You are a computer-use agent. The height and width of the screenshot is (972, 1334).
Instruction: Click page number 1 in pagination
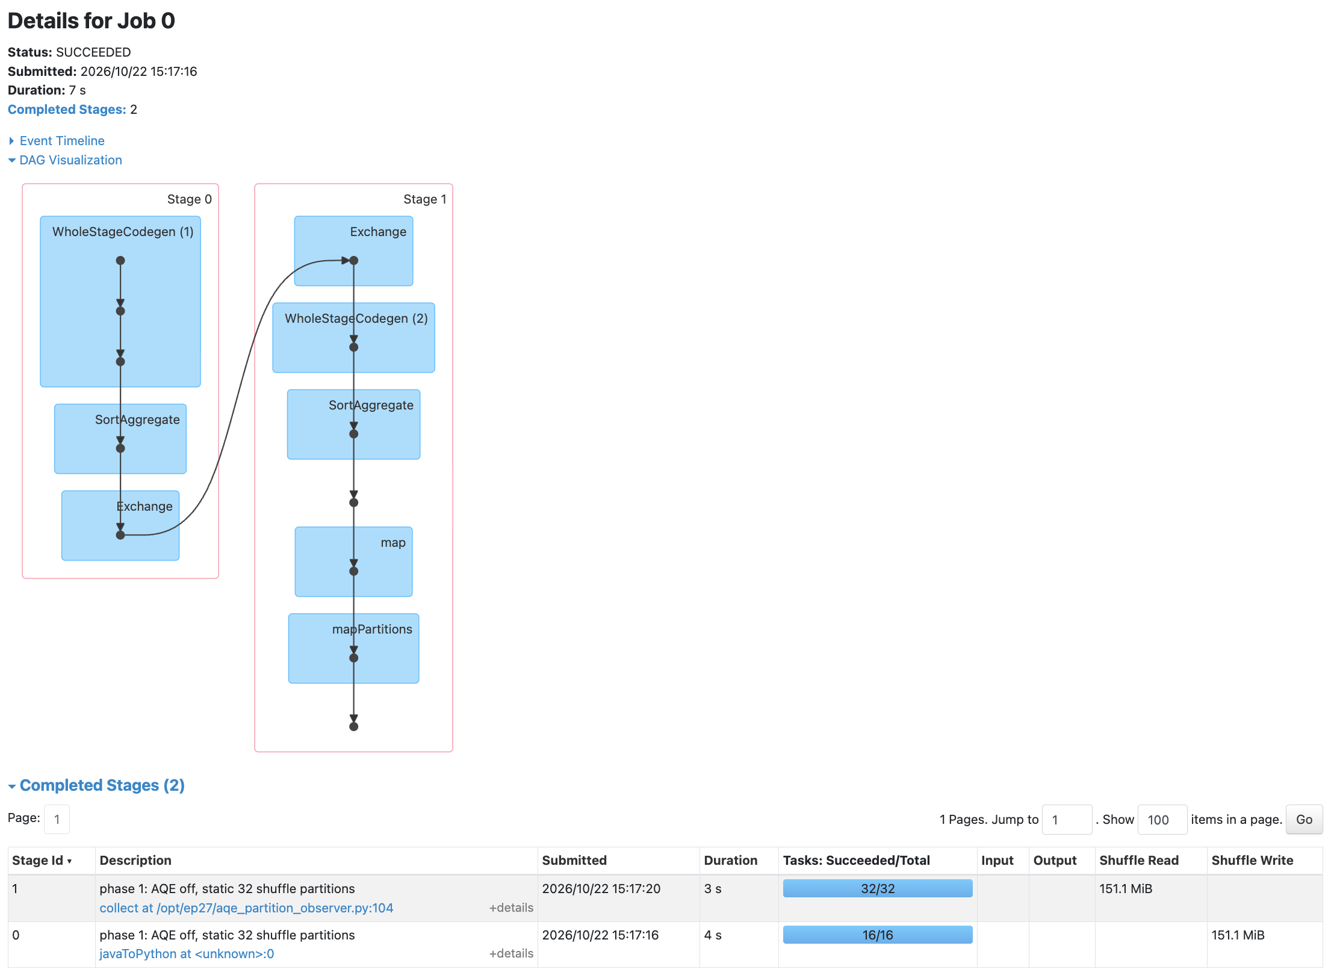57,819
